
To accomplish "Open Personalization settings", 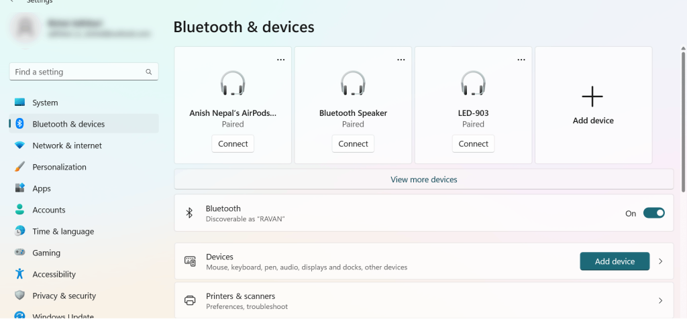I will 84,167.
